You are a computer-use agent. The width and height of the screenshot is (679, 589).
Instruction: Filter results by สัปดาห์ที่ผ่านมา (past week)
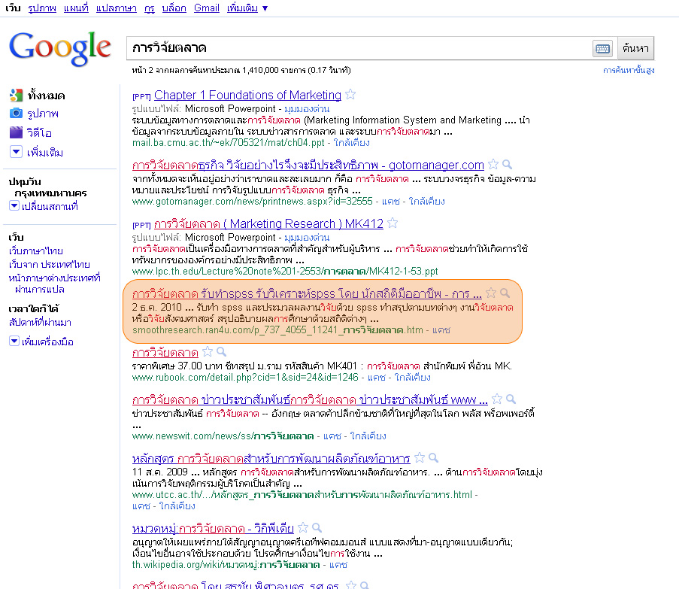coord(40,322)
